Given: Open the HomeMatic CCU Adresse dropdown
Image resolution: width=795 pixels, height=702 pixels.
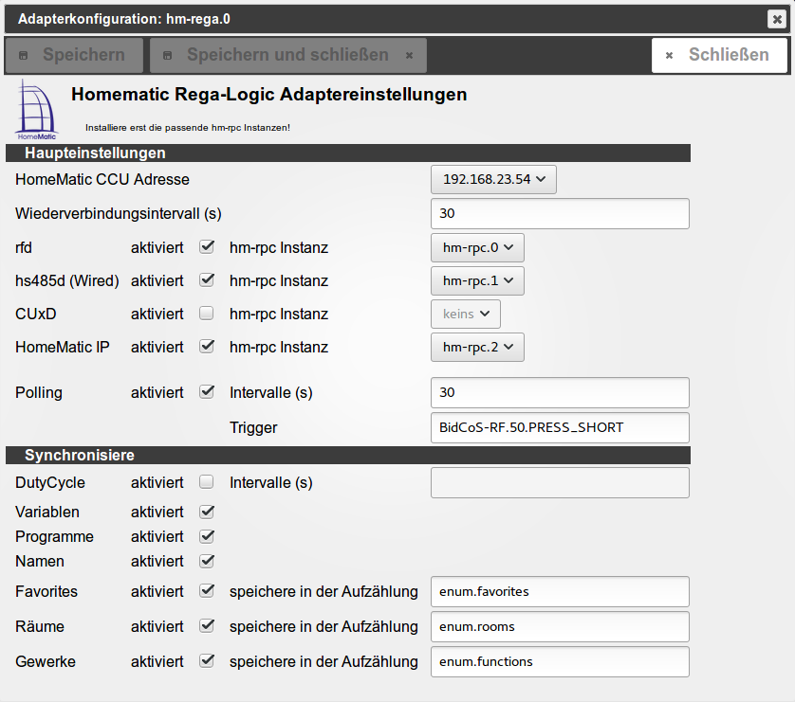Looking at the screenshot, I should point(493,179).
